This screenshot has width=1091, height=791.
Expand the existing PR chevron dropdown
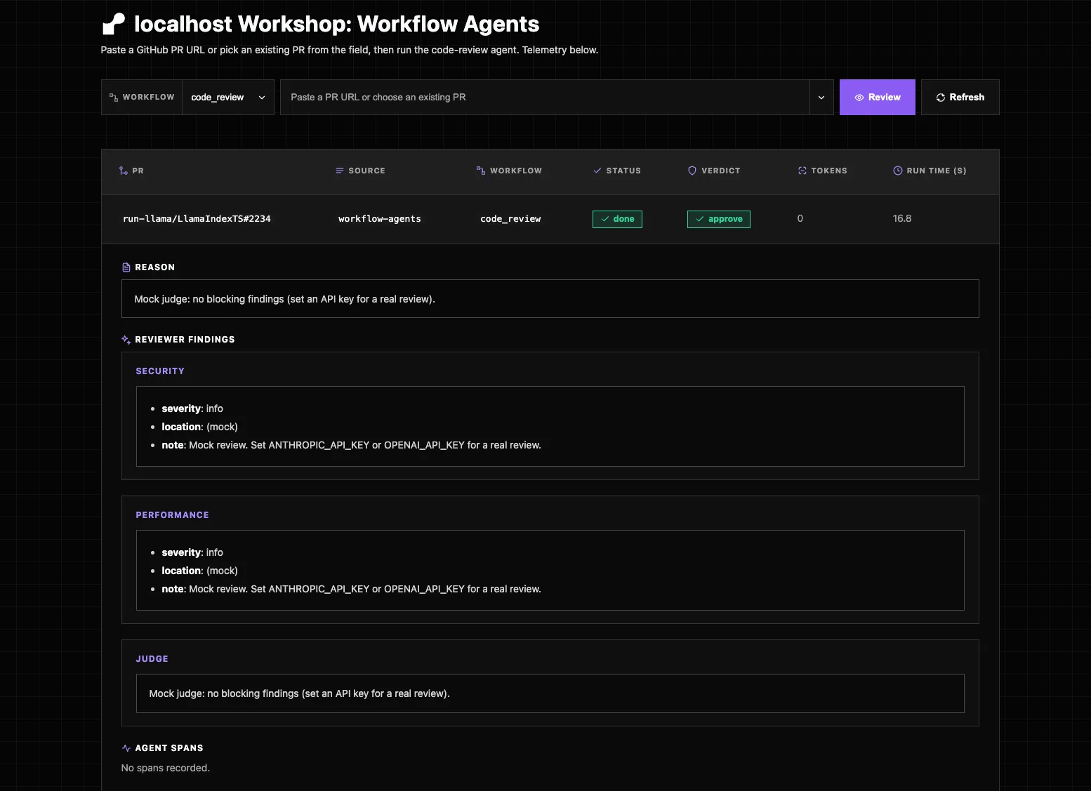(821, 98)
